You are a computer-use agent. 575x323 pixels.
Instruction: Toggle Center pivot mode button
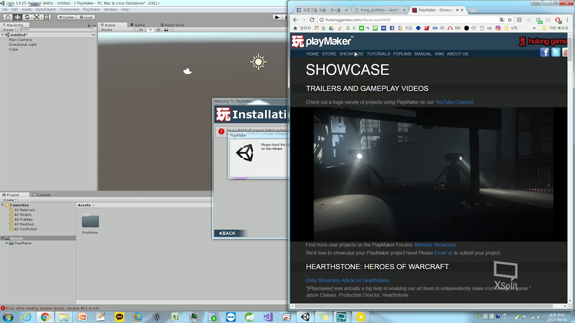[x=66, y=17]
